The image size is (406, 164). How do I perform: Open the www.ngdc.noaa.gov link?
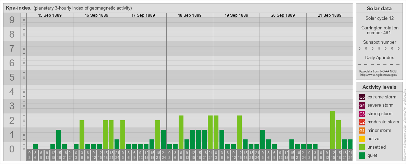point(379,74)
